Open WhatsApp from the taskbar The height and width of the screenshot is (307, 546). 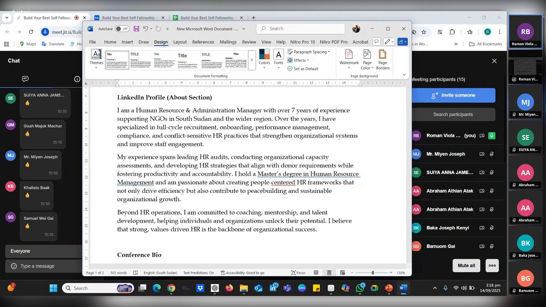pyautogui.click(x=360, y=288)
